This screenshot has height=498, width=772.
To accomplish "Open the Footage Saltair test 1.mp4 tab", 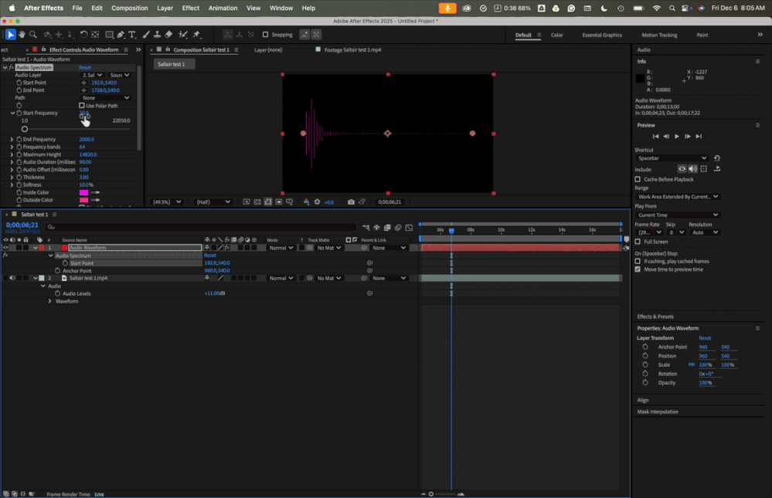I will pyautogui.click(x=352, y=49).
